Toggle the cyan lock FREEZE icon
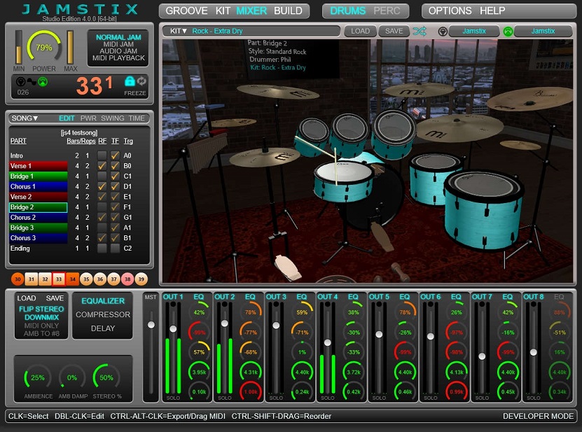 pos(130,81)
